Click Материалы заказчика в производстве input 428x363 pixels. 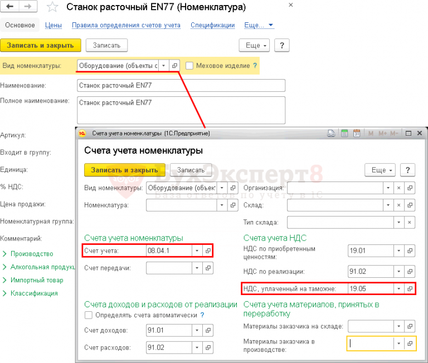click(x=370, y=344)
